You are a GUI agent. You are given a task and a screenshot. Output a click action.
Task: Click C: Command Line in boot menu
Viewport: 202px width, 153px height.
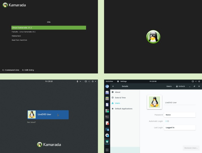11,70
